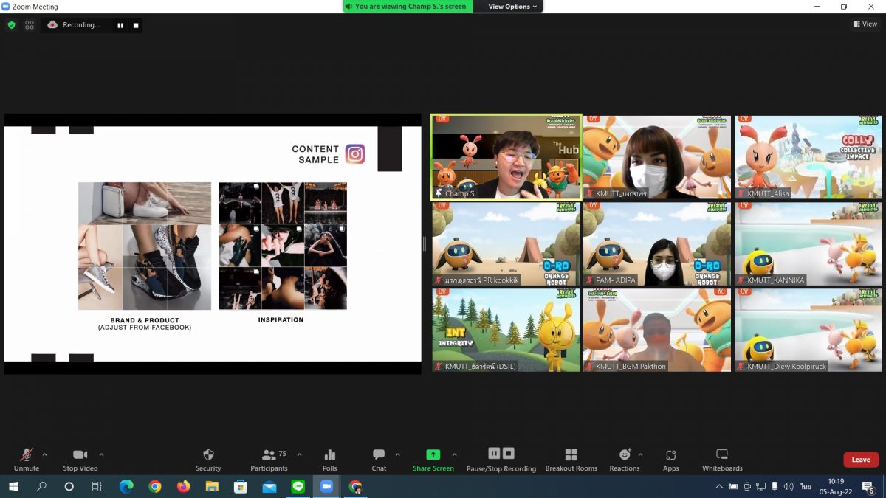Viewport: 886px width, 498px height.
Task: Open the taskbar Search
Action: pos(41,487)
